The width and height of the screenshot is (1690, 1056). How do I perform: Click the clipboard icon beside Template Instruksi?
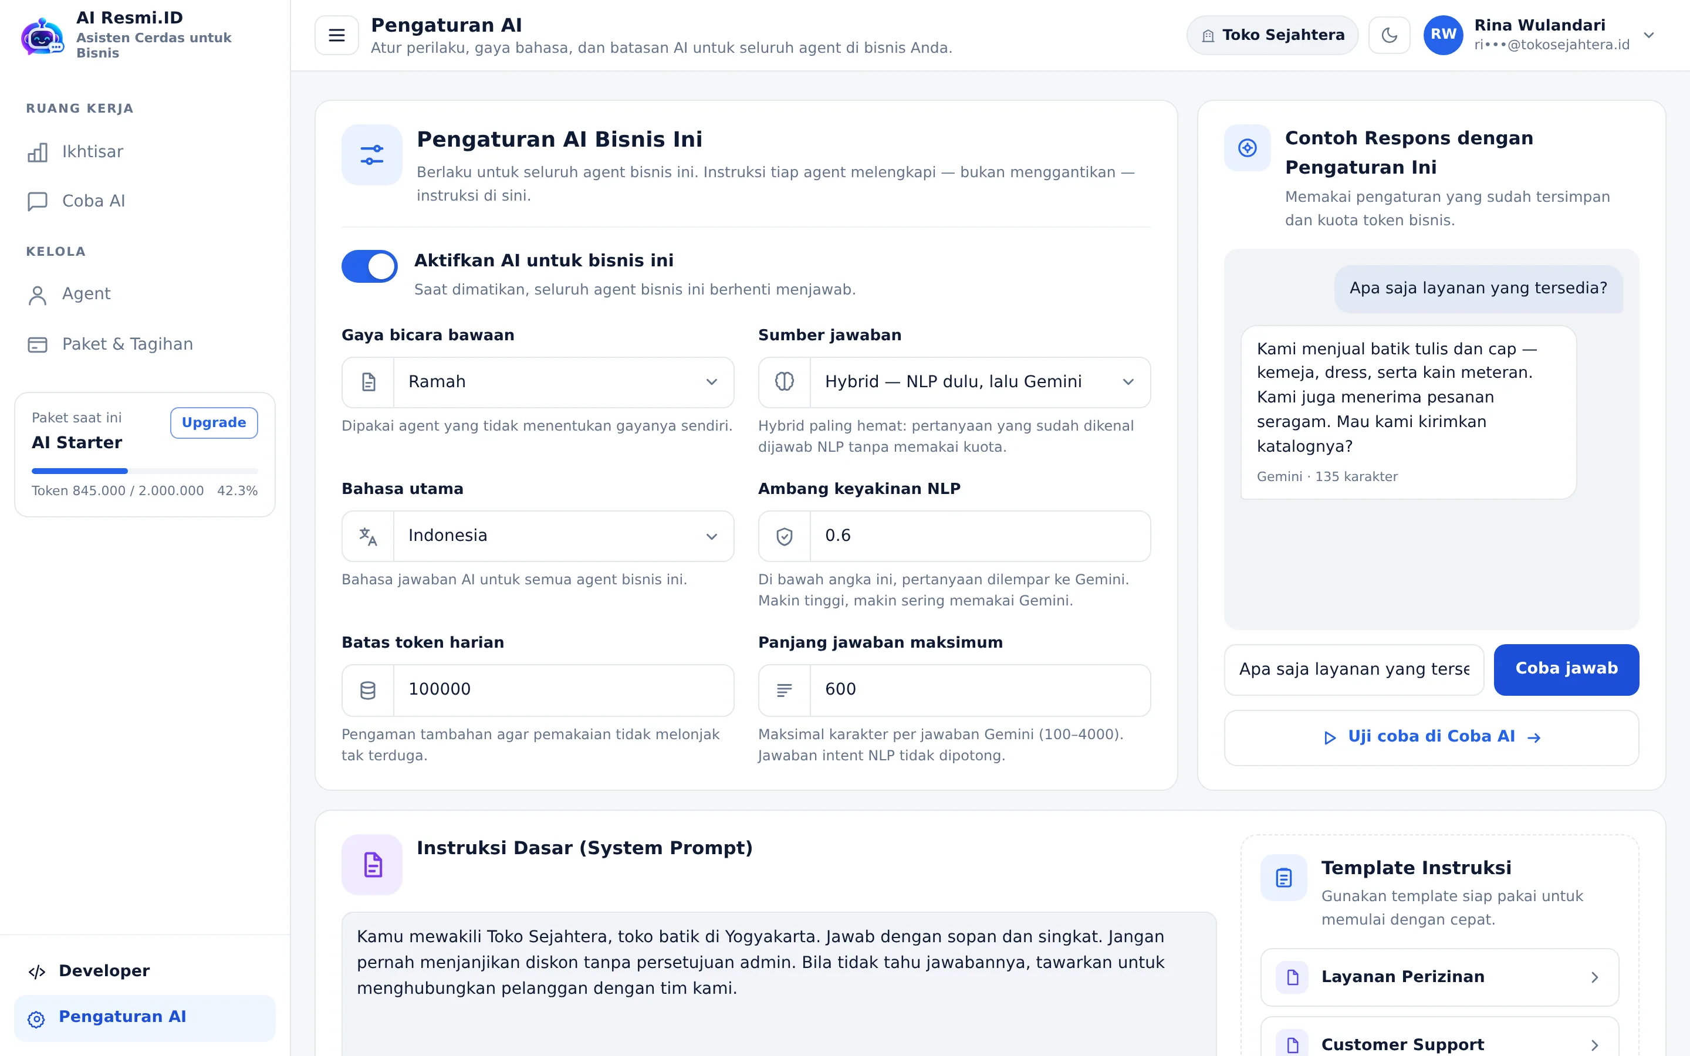[x=1283, y=877]
